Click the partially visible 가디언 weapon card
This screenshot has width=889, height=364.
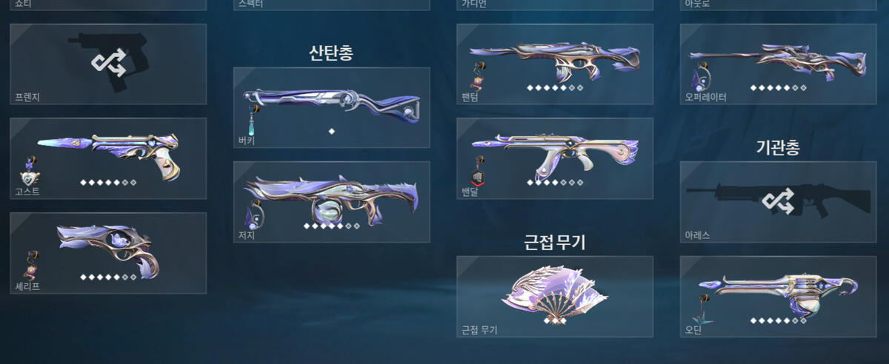click(555, 5)
